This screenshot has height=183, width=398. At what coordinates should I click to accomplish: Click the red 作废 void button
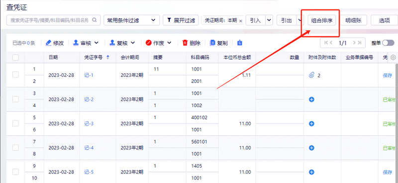click(155, 43)
